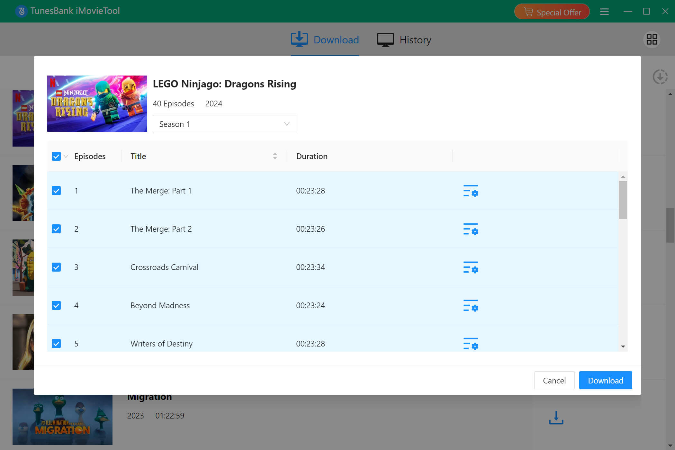
Task: Select the Download tab
Action: (325, 40)
